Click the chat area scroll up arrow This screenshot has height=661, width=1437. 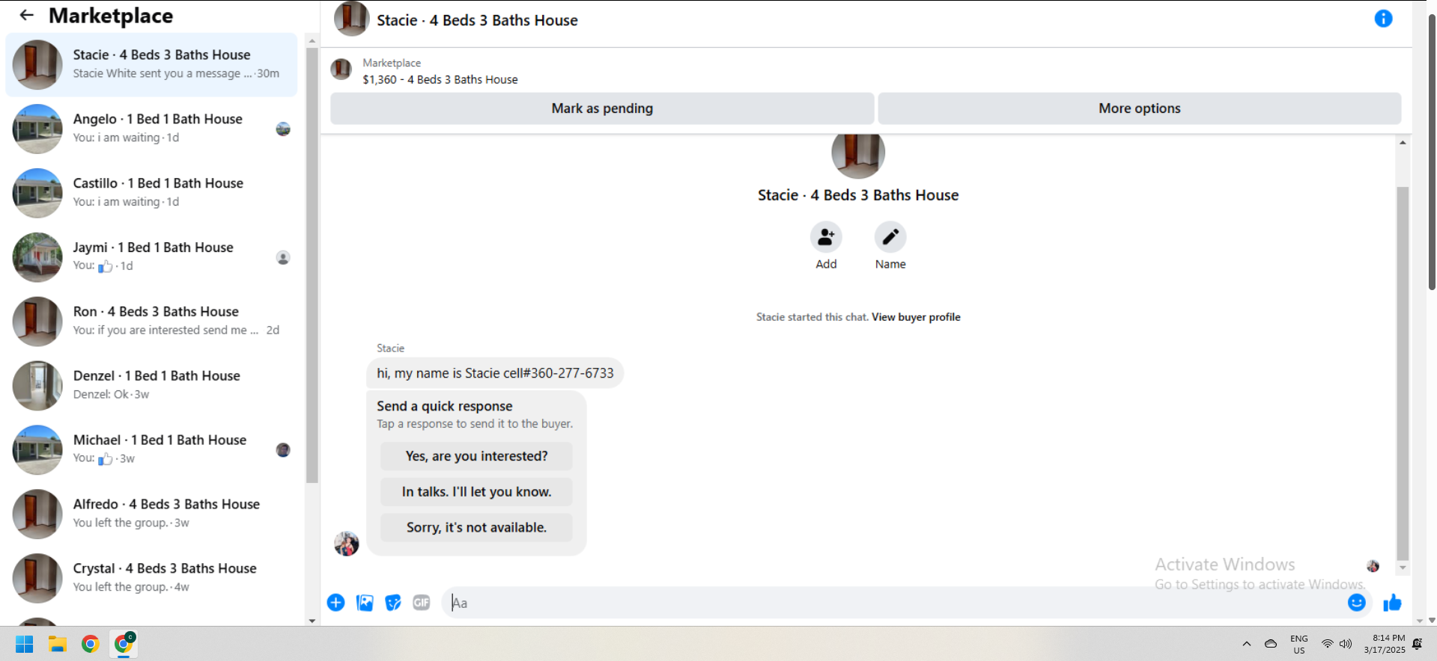point(1403,142)
